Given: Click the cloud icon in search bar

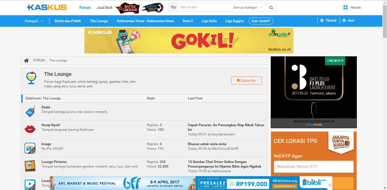Looking at the screenshot, I should (x=174, y=7).
